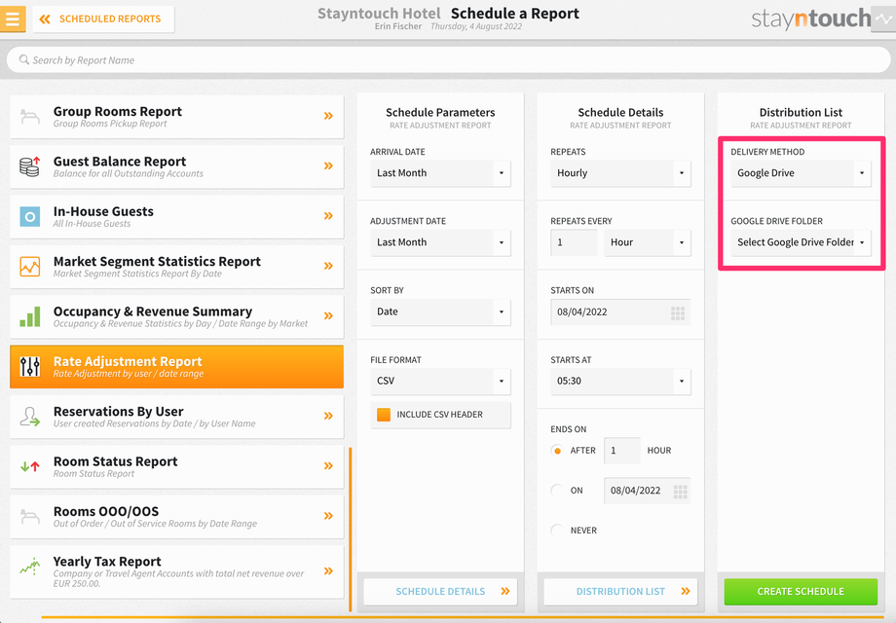Select the Ends On After radio button

(557, 451)
